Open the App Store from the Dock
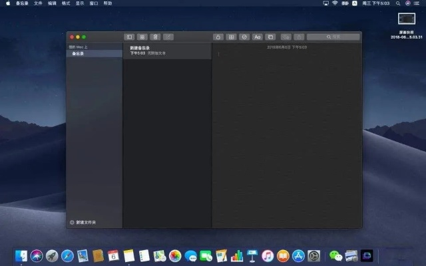The width and height of the screenshot is (426, 266). [298, 255]
